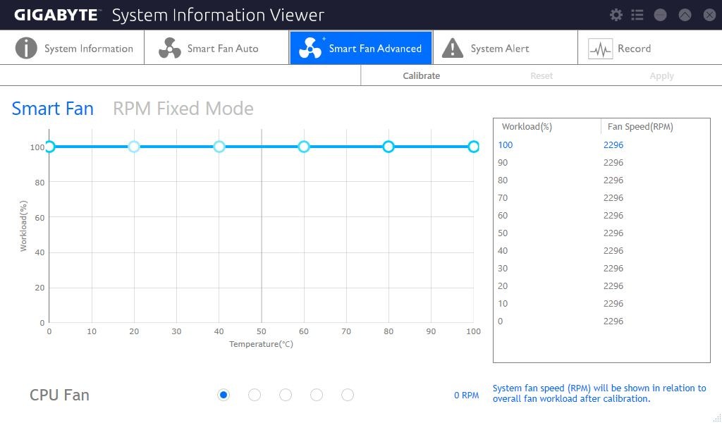The height and width of the screenshot is (423, 722).
Task: Switch to System Information tab
Action: (72, 47)
